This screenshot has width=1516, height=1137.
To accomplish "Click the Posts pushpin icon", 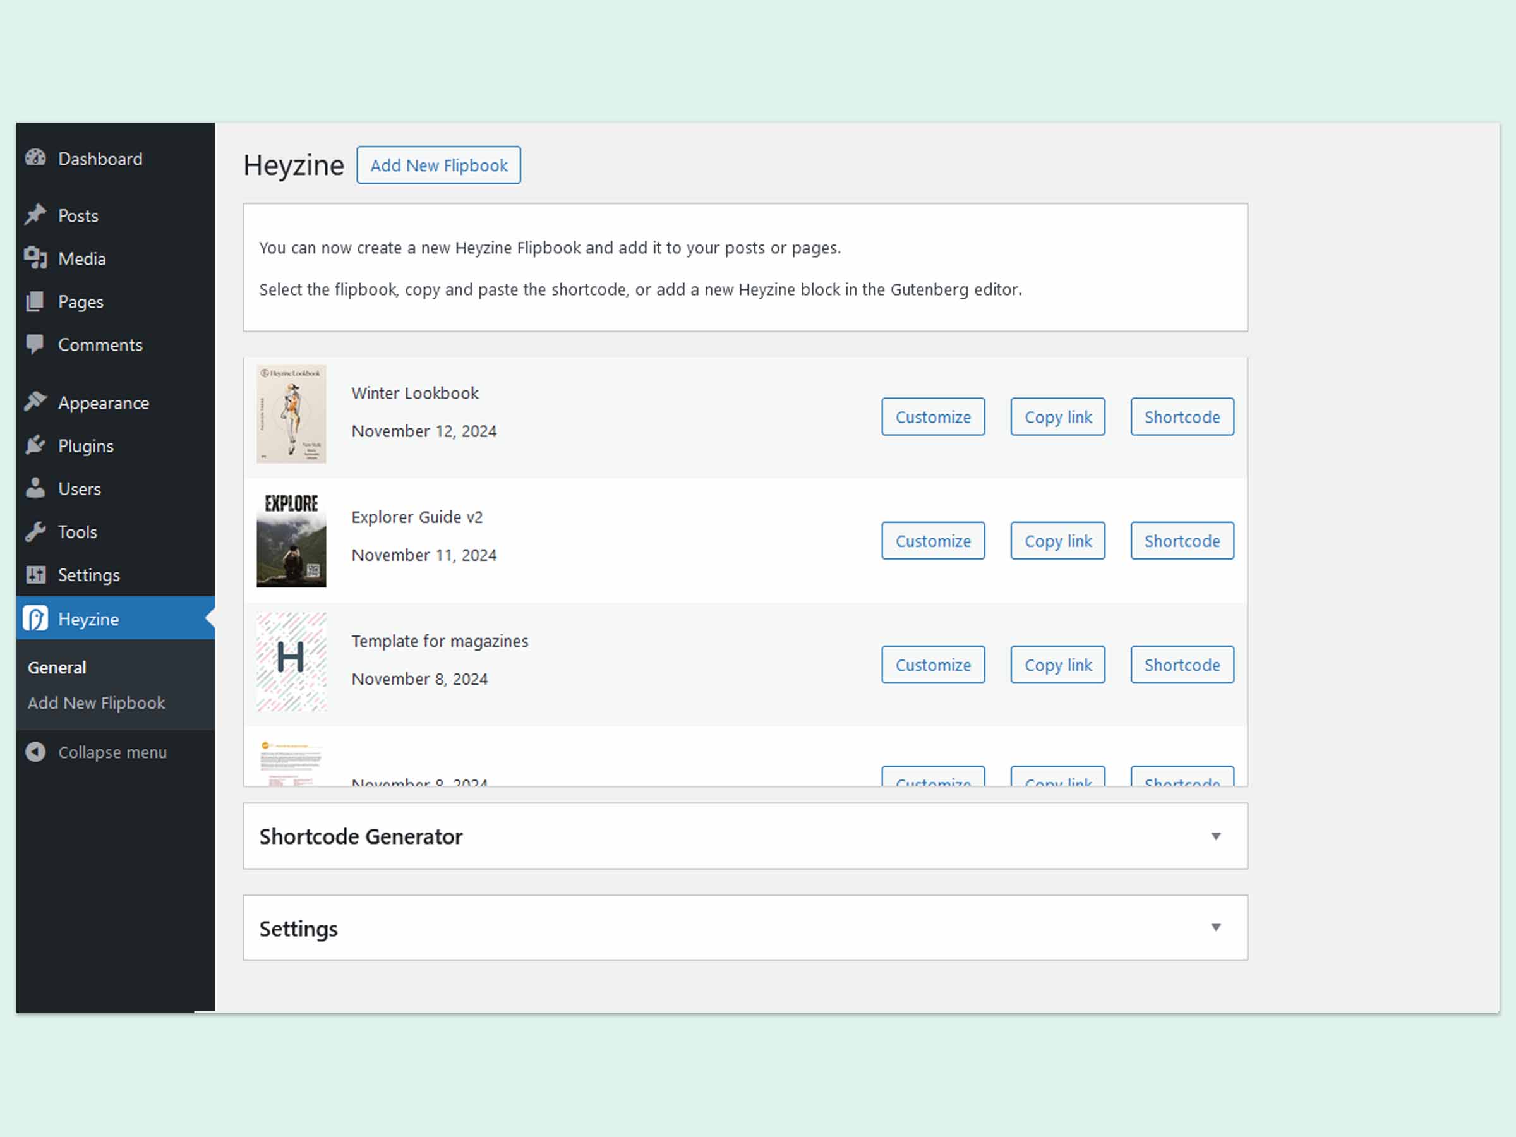I will 35,215.
